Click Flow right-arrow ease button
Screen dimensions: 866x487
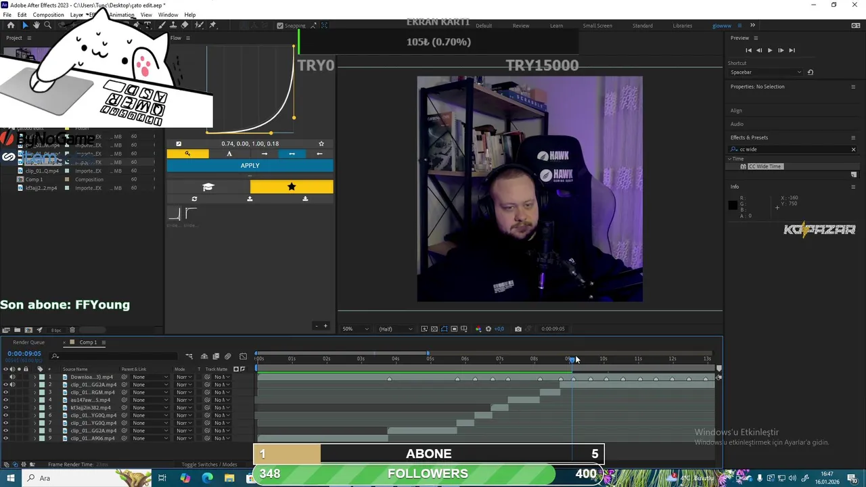coord(264,154)
